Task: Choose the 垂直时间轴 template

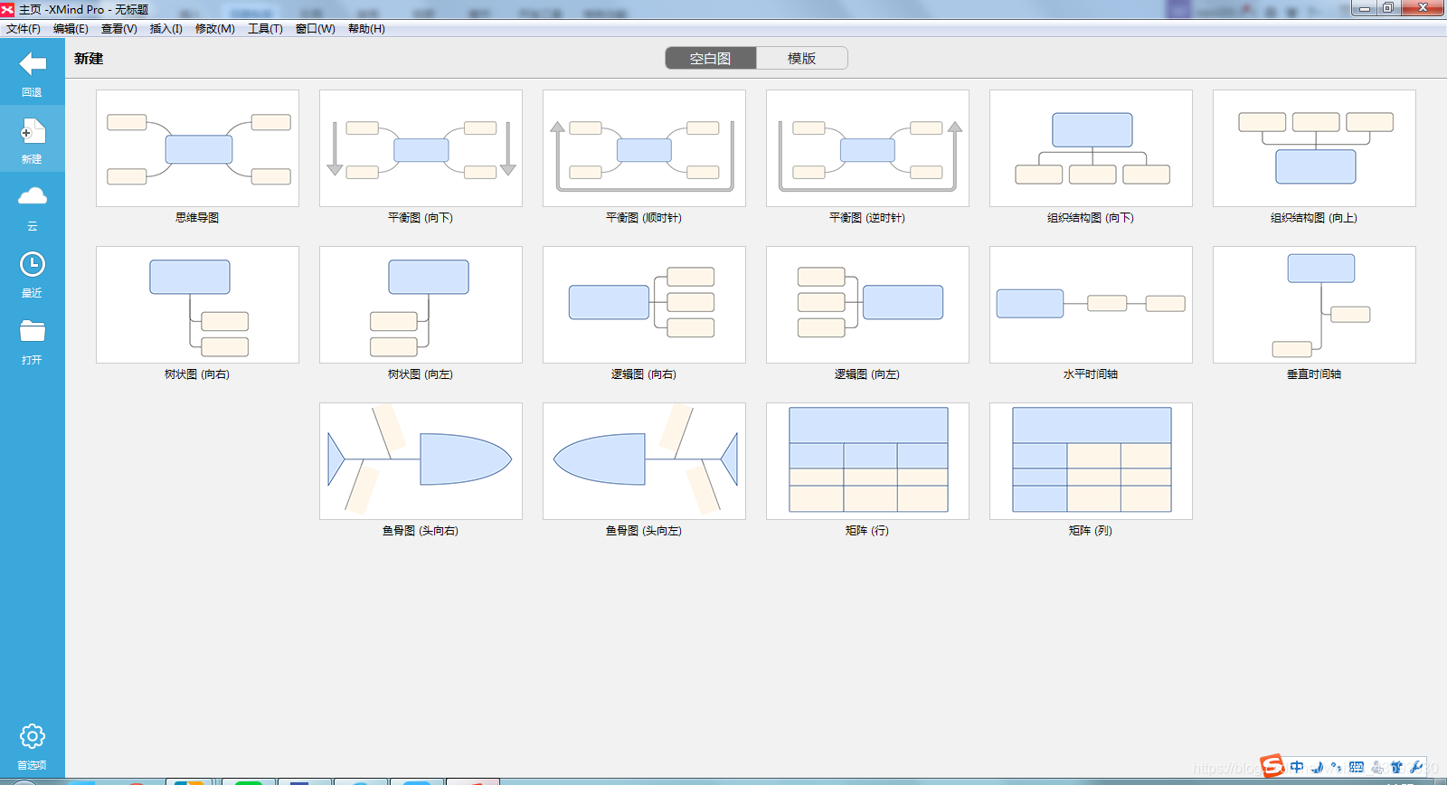Action: coord(1314,305)
